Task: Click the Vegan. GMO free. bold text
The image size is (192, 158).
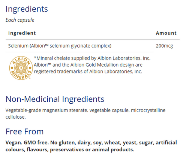Action: click(27, 143)
